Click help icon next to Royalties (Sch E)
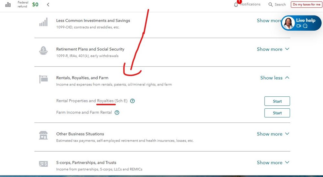The height and width of the screenshot is (177, 323). point(132,101)
